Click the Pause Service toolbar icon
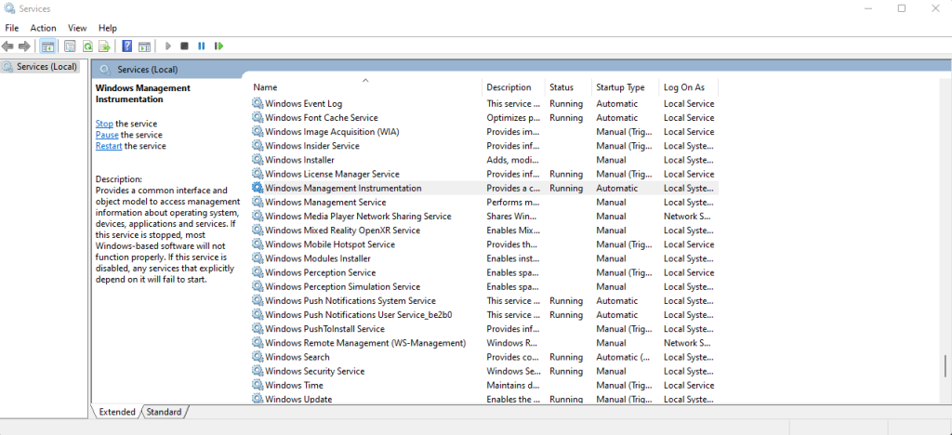 [x=202, y=46]
